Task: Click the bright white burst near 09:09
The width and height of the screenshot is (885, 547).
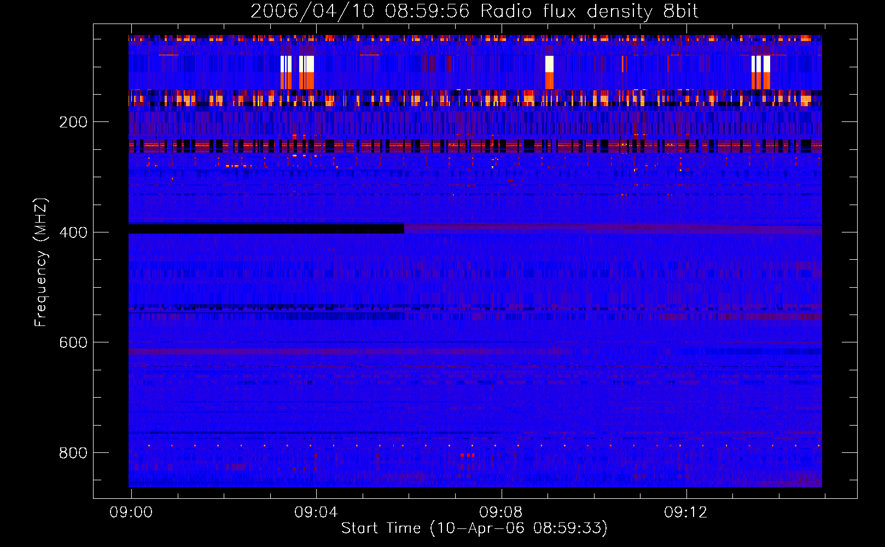Action: click(x=549, y=64)
